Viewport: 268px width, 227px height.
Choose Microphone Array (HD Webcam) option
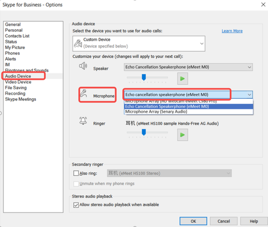coord(189,102)
